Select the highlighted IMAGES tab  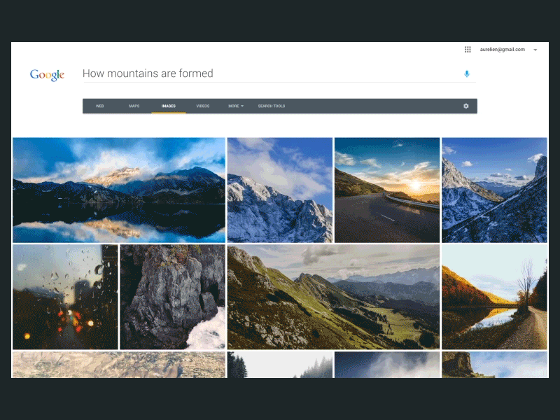[x=168, y=106]
